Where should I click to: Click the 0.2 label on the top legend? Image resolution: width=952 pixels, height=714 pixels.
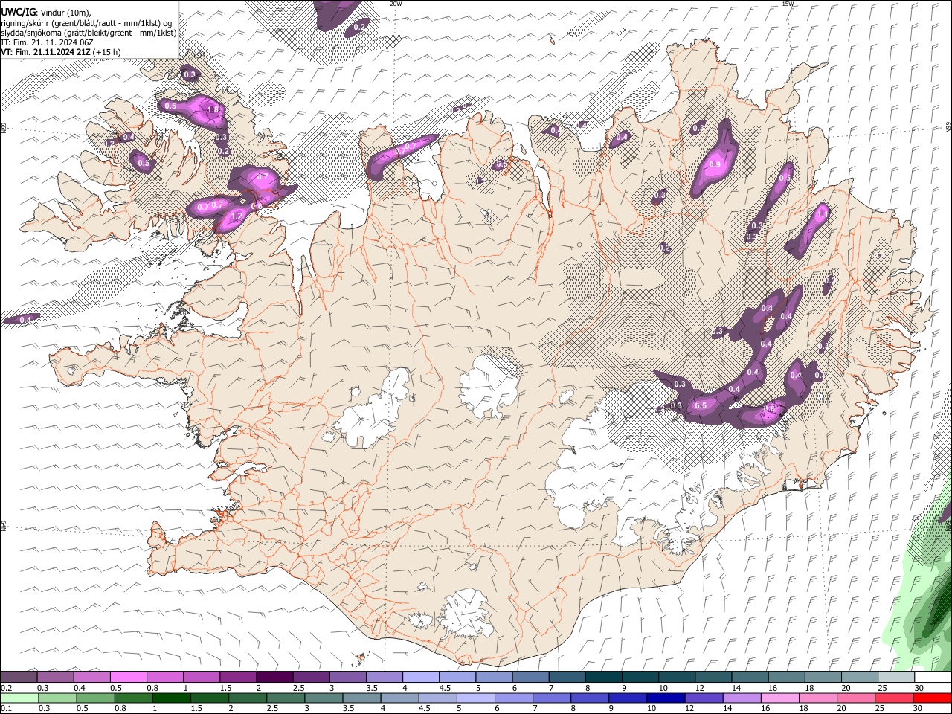pyautogui.click(x=7, y=688)
